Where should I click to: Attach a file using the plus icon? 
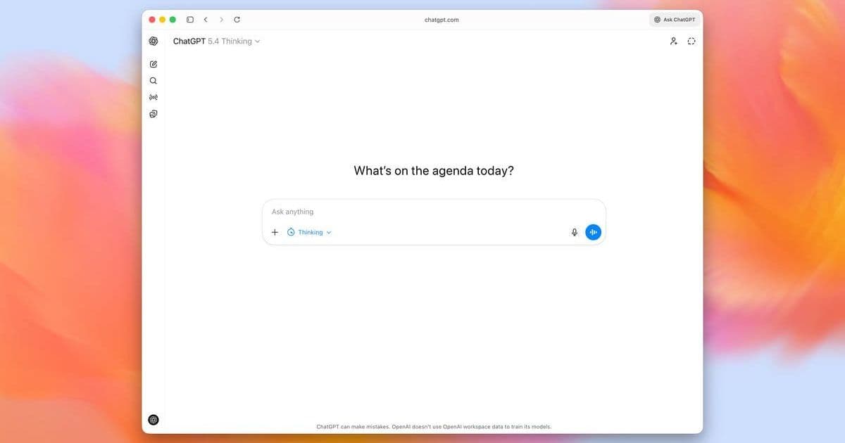pos(275,231)
